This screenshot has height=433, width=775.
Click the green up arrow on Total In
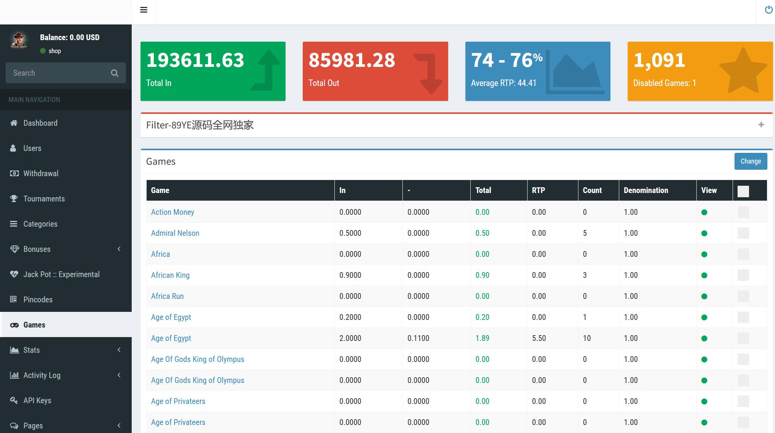pos(266,71)
